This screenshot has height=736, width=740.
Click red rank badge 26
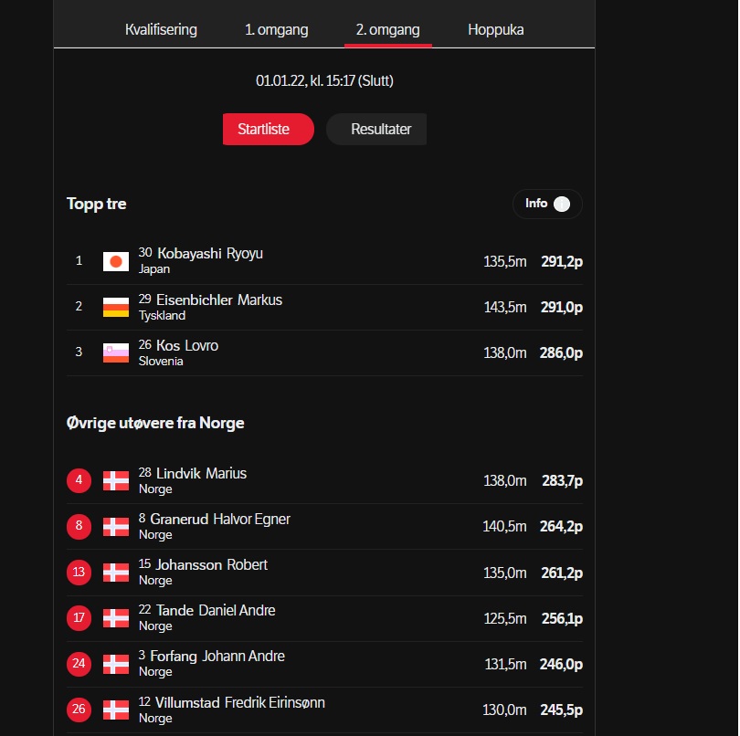click(x=79, y=710)
